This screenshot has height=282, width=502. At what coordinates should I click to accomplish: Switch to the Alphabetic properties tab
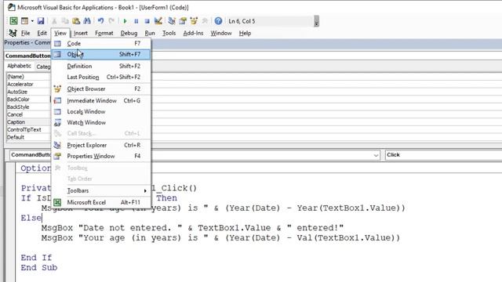coord(19,66)
